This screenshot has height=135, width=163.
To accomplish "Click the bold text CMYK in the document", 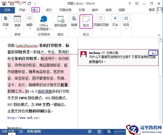I will point(23,98).
